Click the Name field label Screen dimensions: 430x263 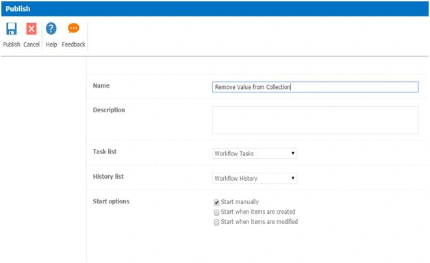[x=101, y=86]
